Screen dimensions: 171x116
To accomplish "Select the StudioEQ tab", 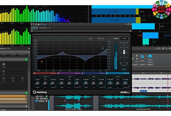I will (35, 28).
